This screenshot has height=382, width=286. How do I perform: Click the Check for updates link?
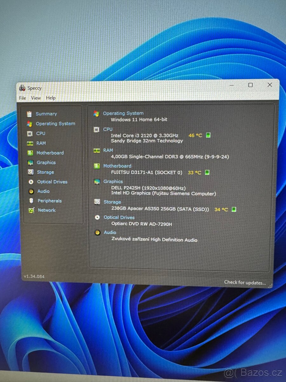(245, 282)
